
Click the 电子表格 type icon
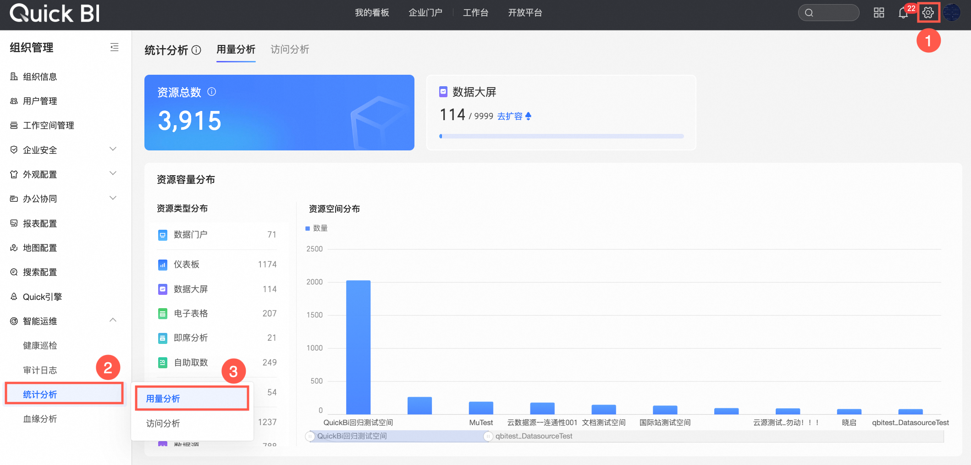pyautogui.click(x=163, y=314)
